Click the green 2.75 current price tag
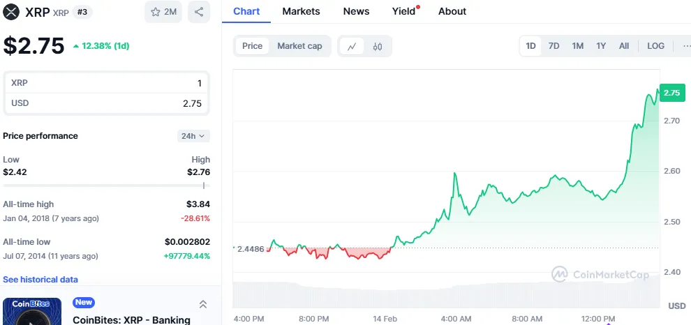691x325 pixels. (672, 93)
